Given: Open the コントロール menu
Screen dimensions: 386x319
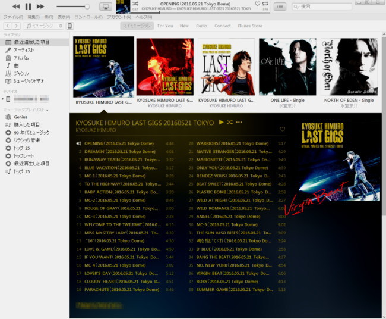Looking at the screenshot, I should pyautogui.click(x=88, y=17).
